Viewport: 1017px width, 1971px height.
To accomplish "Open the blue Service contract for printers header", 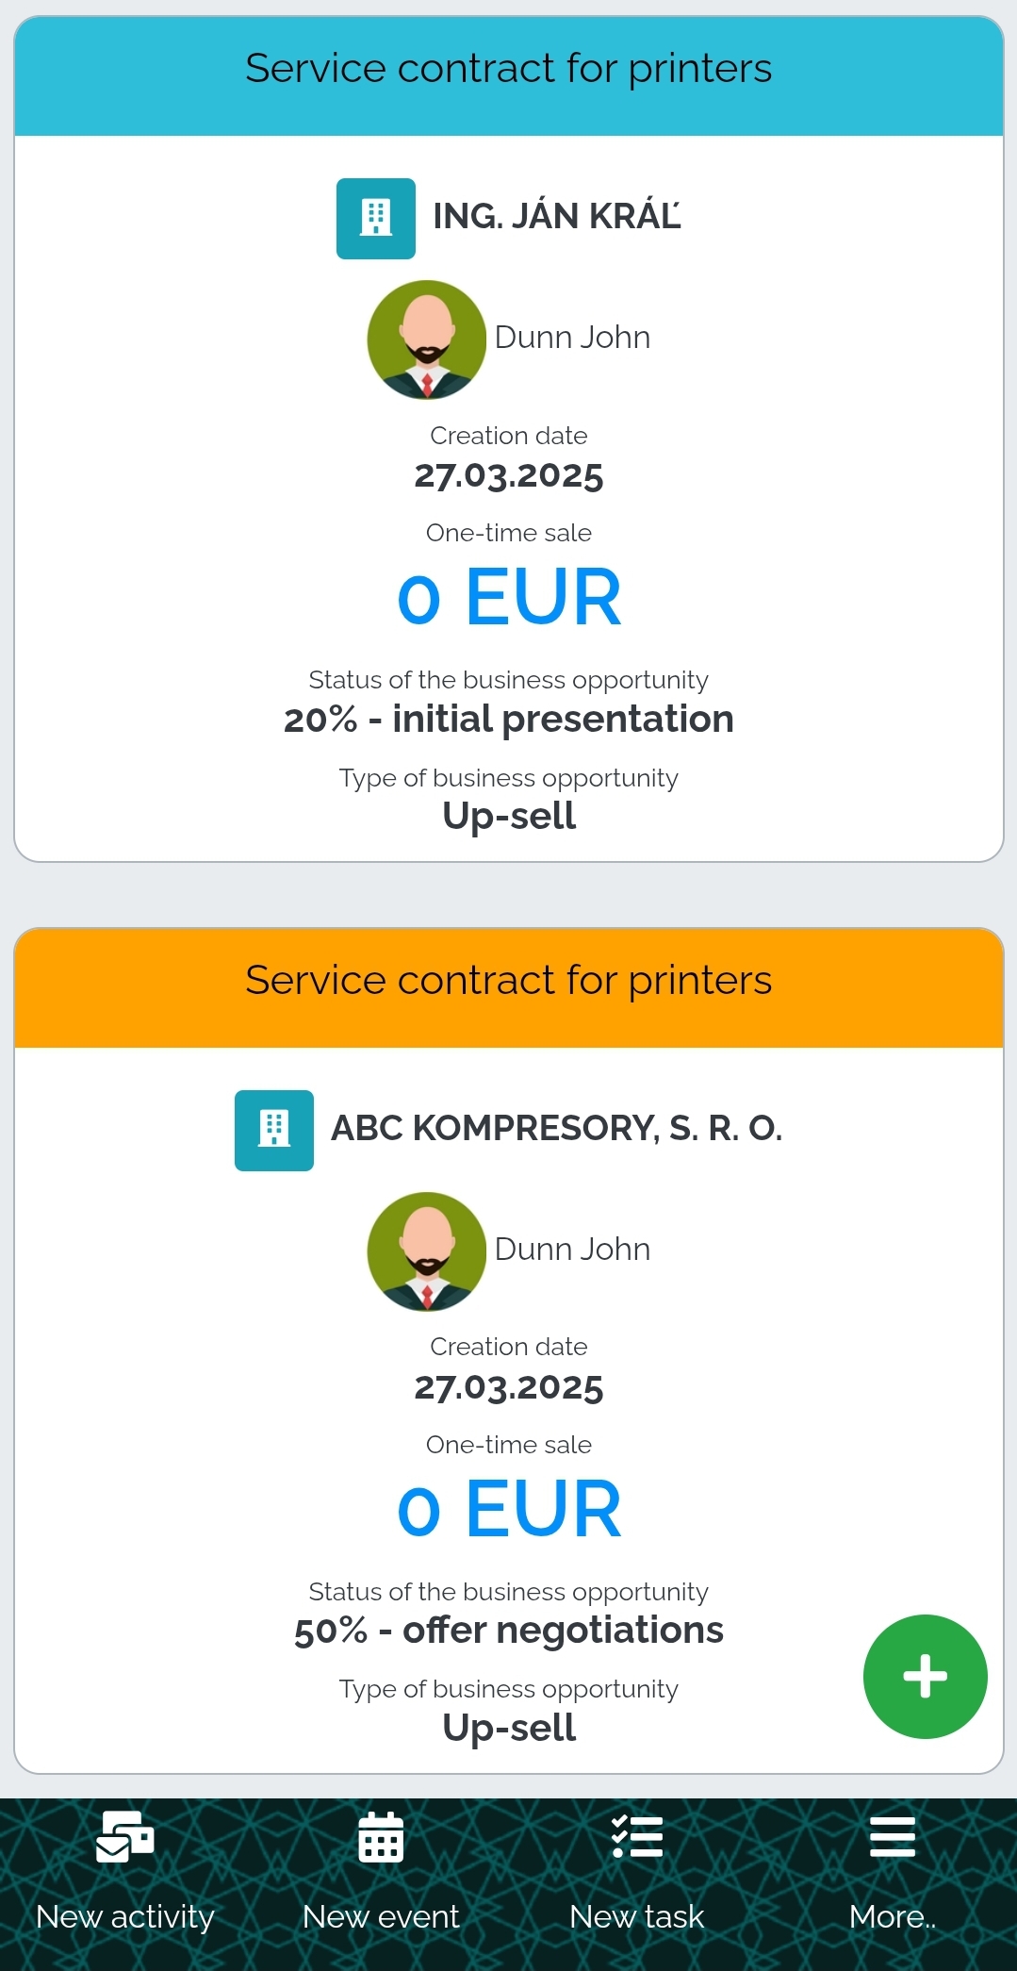I will [x=509, y=75].
